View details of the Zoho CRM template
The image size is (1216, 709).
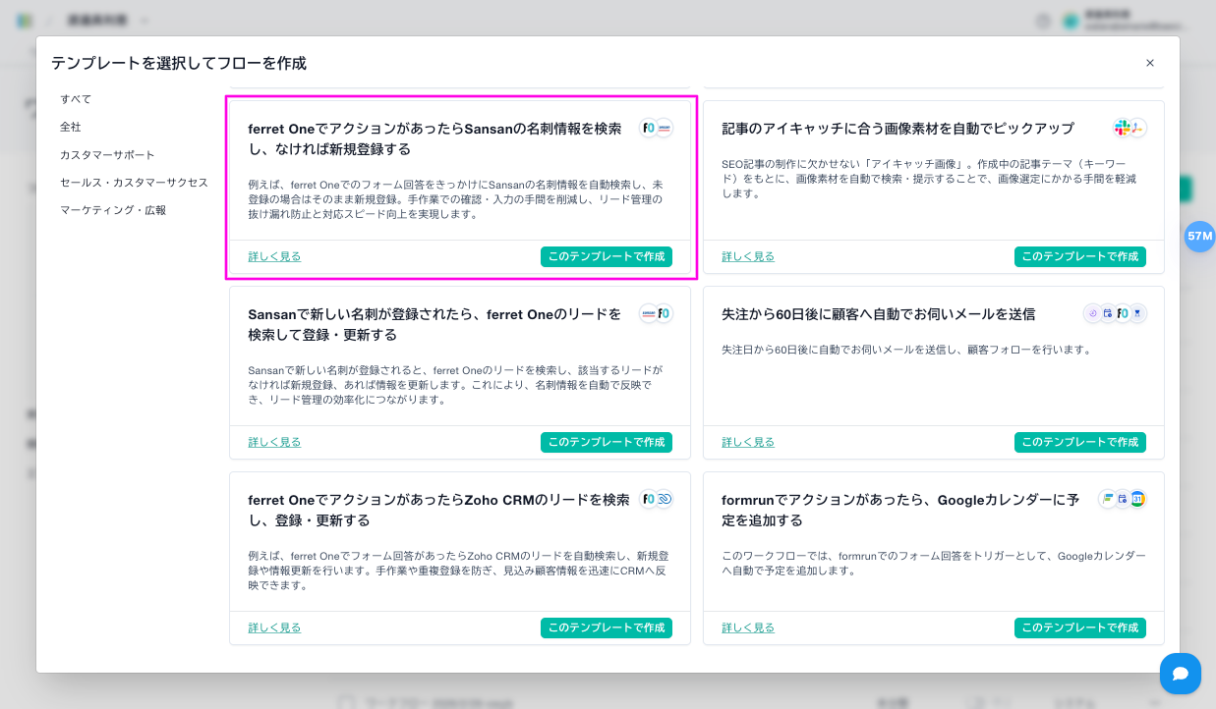tap(274, 627)
